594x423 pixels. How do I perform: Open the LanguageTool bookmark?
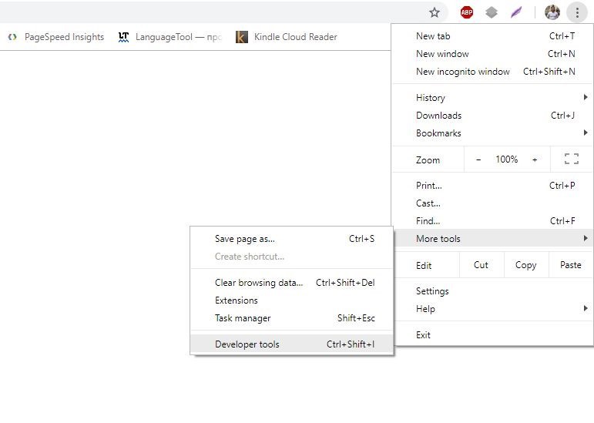click(169, 37)
